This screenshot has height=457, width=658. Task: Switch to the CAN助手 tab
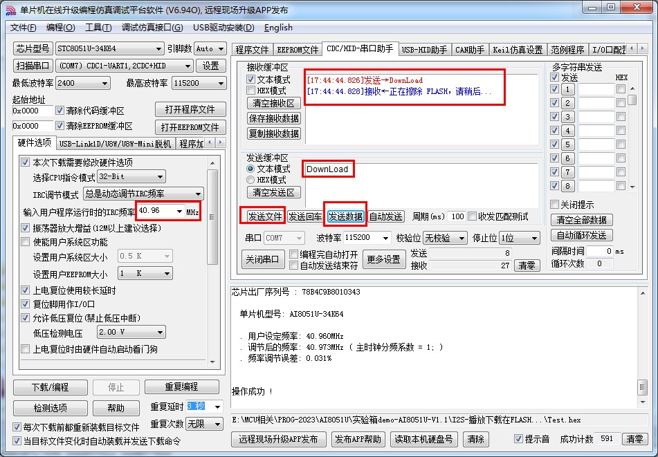pos(470,50)
